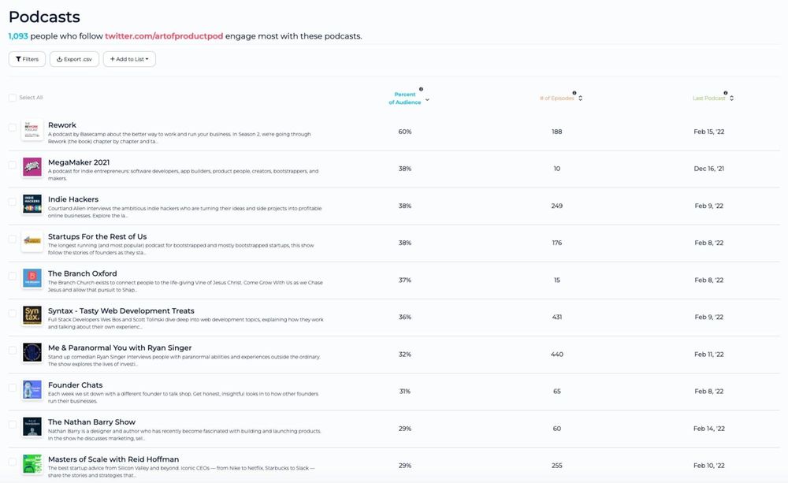Open the Masters of Scale podcast artwork

[32, 465]
